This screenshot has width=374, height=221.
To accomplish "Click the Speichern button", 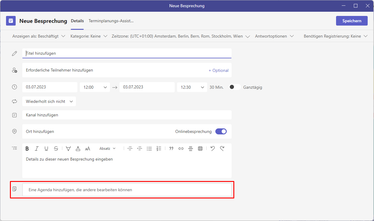I will click(x=352, y=21).
